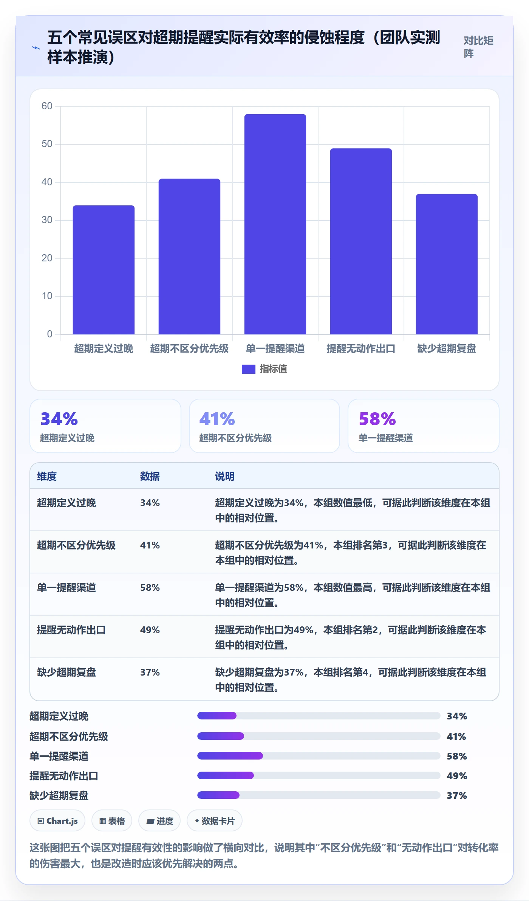Click the 对比矩阵 badge in header
The image size is (529, 901).
click(x=478, y=47)
